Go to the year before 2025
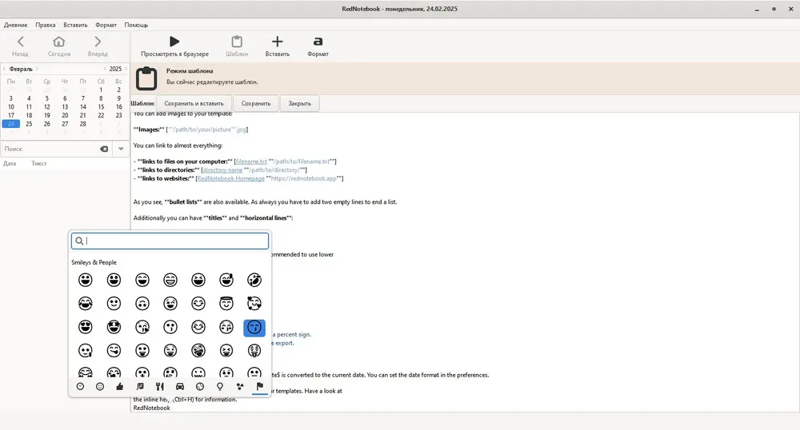This screenshot has width=800, height=430. pyautogui.click(x=105, y=69)
